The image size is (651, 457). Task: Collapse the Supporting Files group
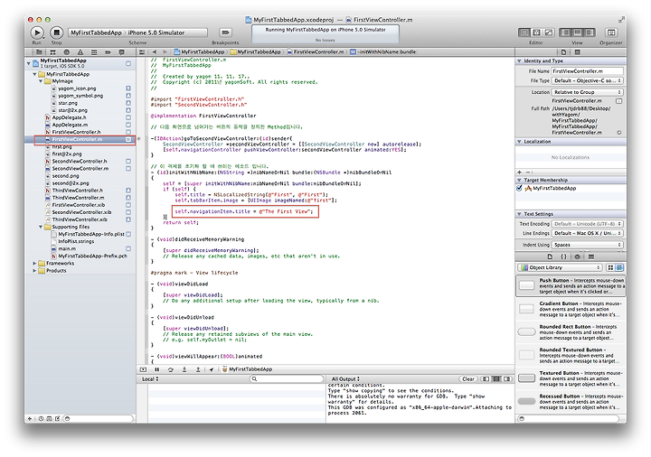click(x=41, y=227)
